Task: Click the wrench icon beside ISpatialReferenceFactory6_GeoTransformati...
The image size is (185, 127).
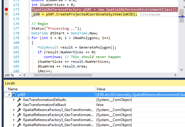Action: click(19, 125)
